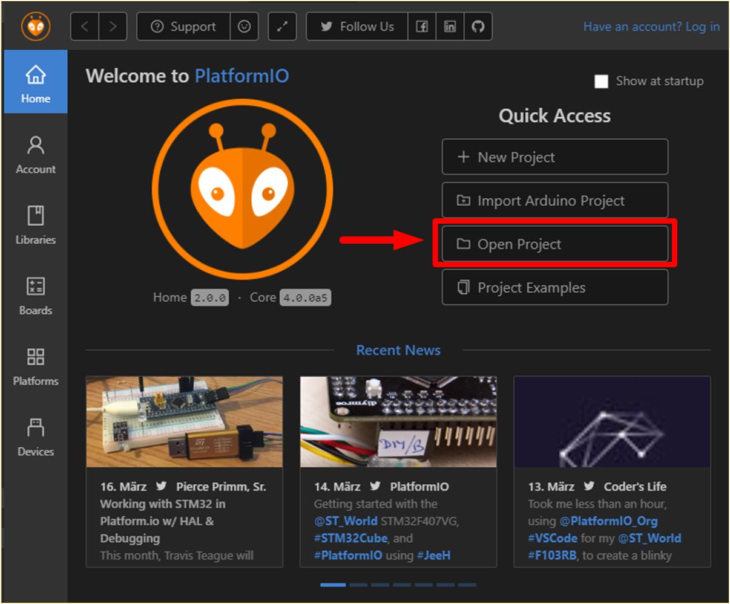Click the Home version badge 2.0.0

pyautogui.click(x=210, y=297)
